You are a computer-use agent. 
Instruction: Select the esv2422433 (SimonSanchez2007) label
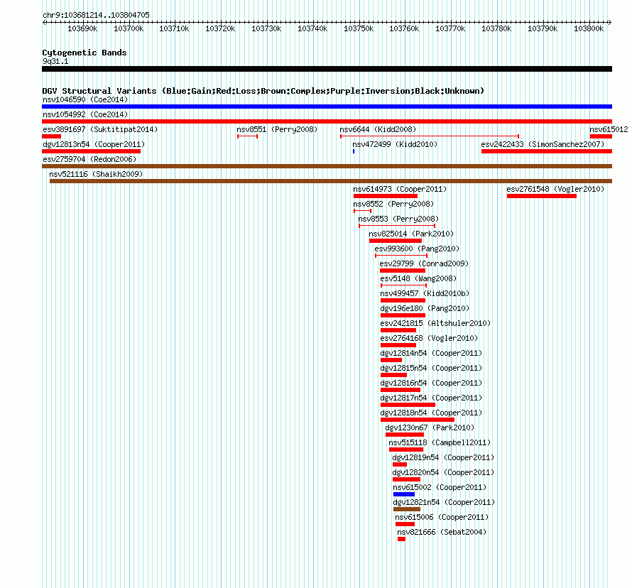pos(543,144)
